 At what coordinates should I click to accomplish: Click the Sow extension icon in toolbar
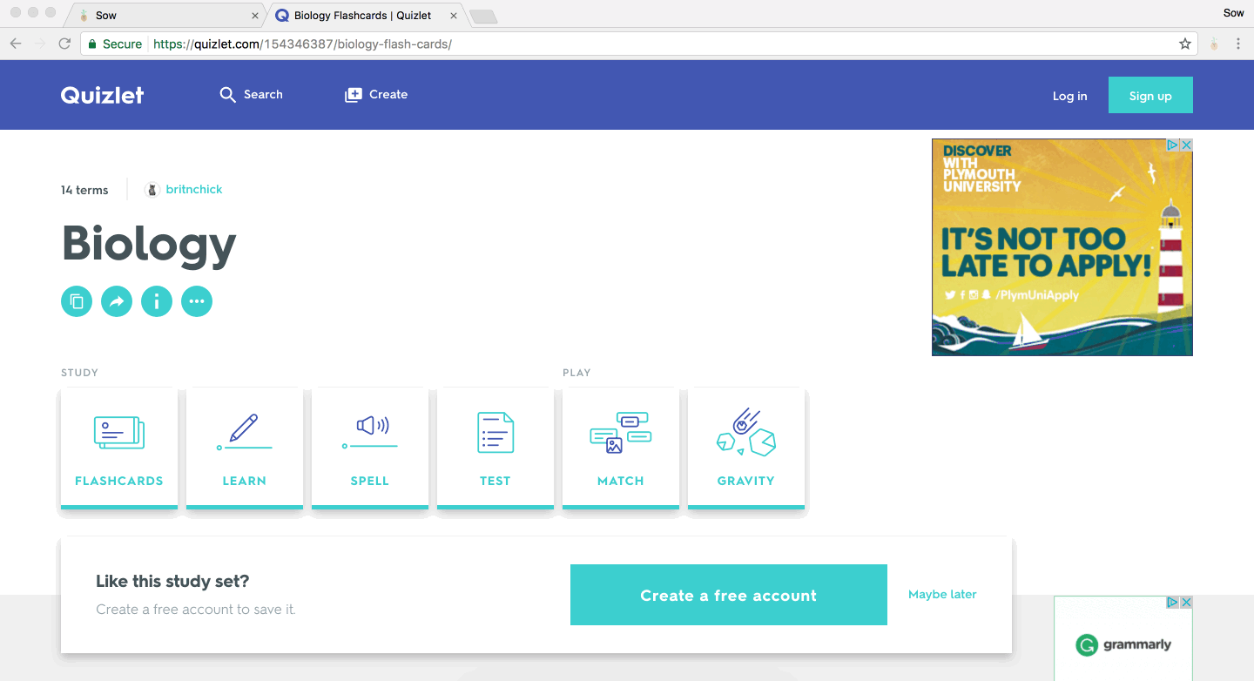[1214, 44]
